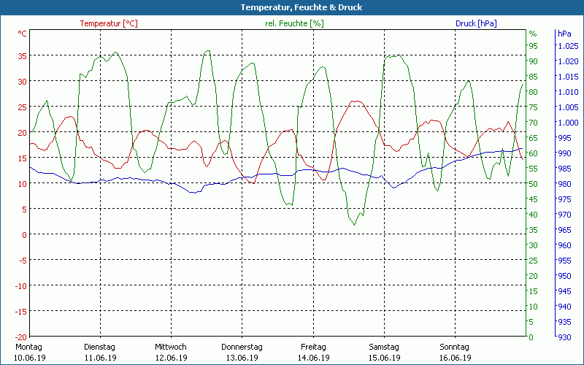This screenshot has width=584, height=365.
Task: Click the 'Mittwoch' day label
Action: [171, 347]
